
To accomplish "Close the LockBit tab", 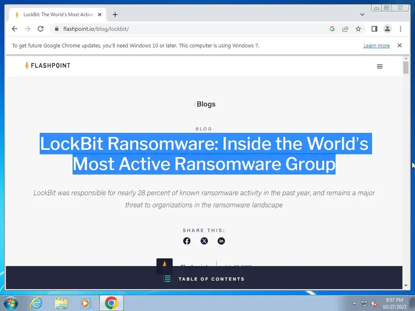I will (100, 15).
